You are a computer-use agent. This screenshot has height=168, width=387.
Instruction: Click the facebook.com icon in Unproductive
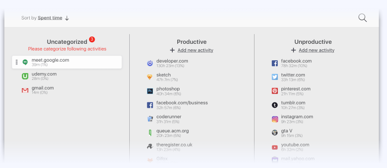pyautogui.click(x=275, y=63)
